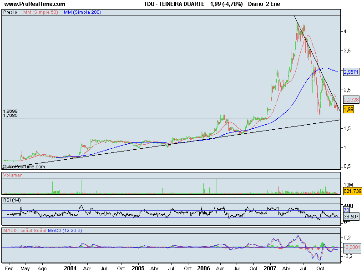Click the 70 RSI overbought level tag
Image resolution: width=364 pixels, height=273 pixels.
[x=346, y=210]
